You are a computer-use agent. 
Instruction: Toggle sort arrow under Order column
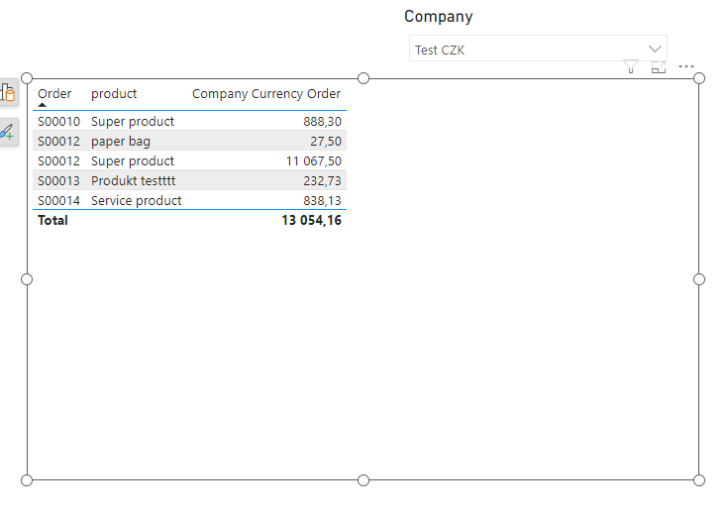coord(43,105)
